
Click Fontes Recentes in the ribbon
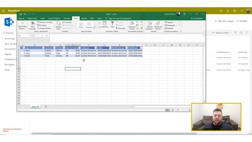tap(44, 28)
